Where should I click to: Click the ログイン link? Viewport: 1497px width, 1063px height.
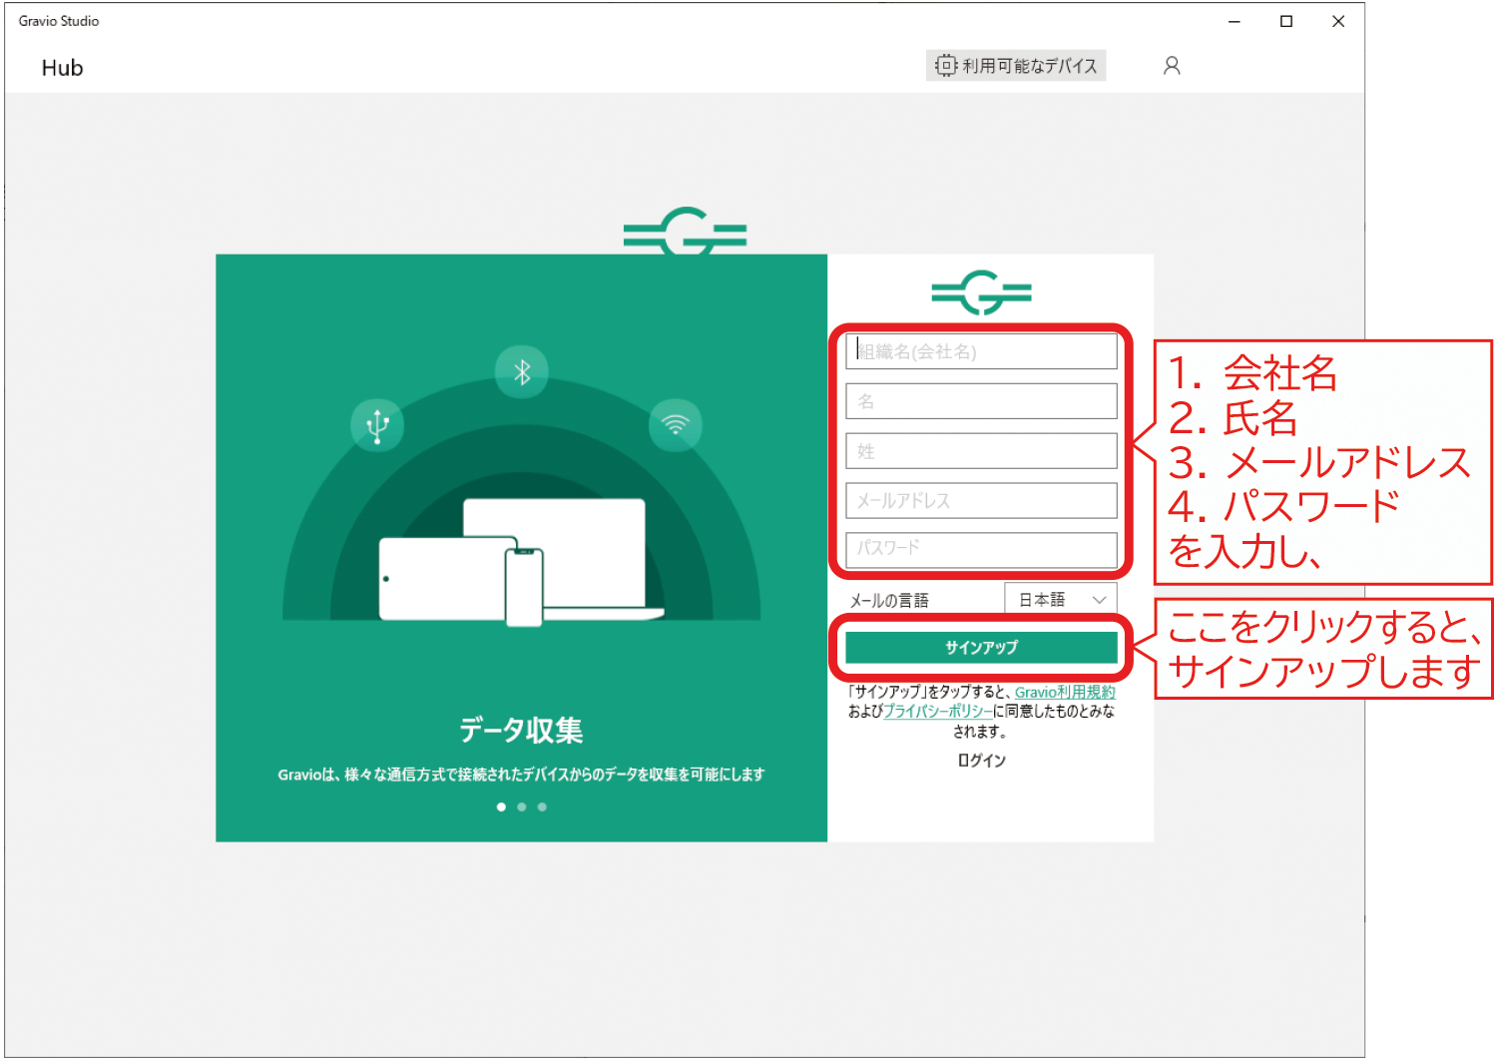[981, 761]
